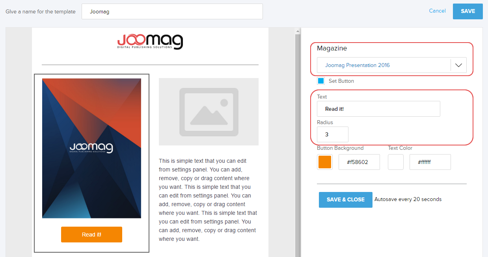The height and width of the screenshot is (257, 488).
Task: Focus the button Text field containing Read it!
Action: click(378, 109)
